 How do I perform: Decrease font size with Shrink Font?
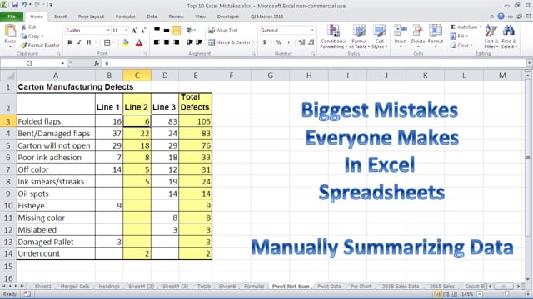pyautogui.click(x=143, y=31)
